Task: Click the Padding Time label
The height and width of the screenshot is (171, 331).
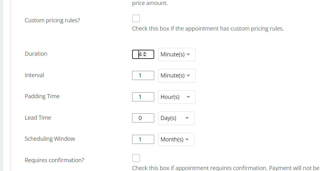Action: pyautogui.click(x=42, y=96)
